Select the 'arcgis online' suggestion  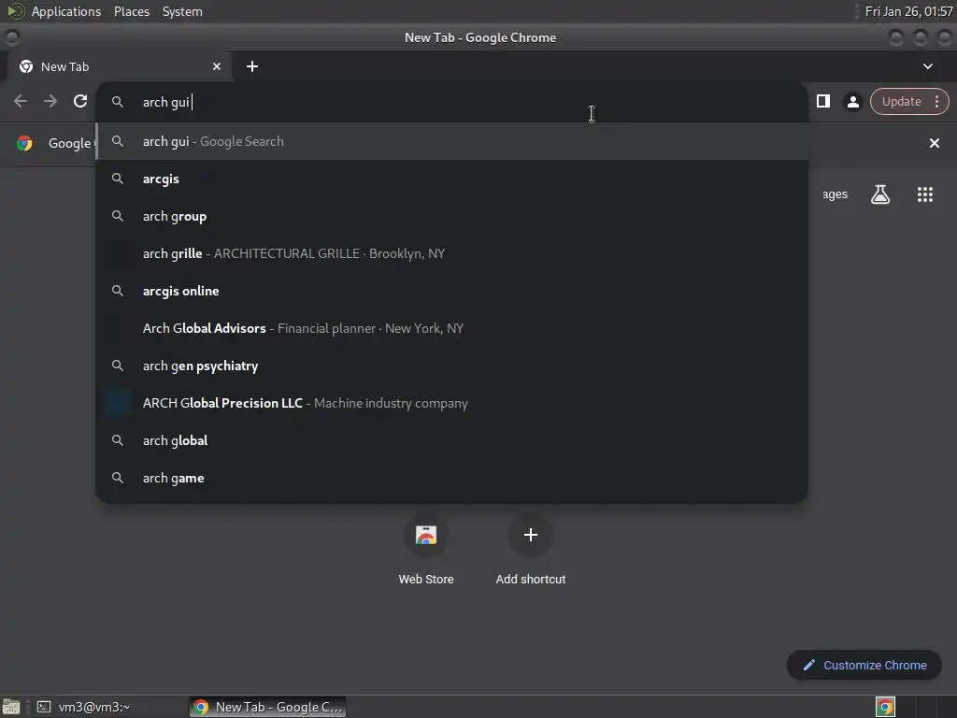pos(452,291)
